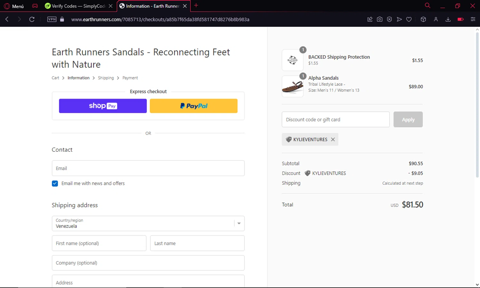The image size is (480, 288).
Task: Open the GX Corner gamepad icon
Action: 35,6
